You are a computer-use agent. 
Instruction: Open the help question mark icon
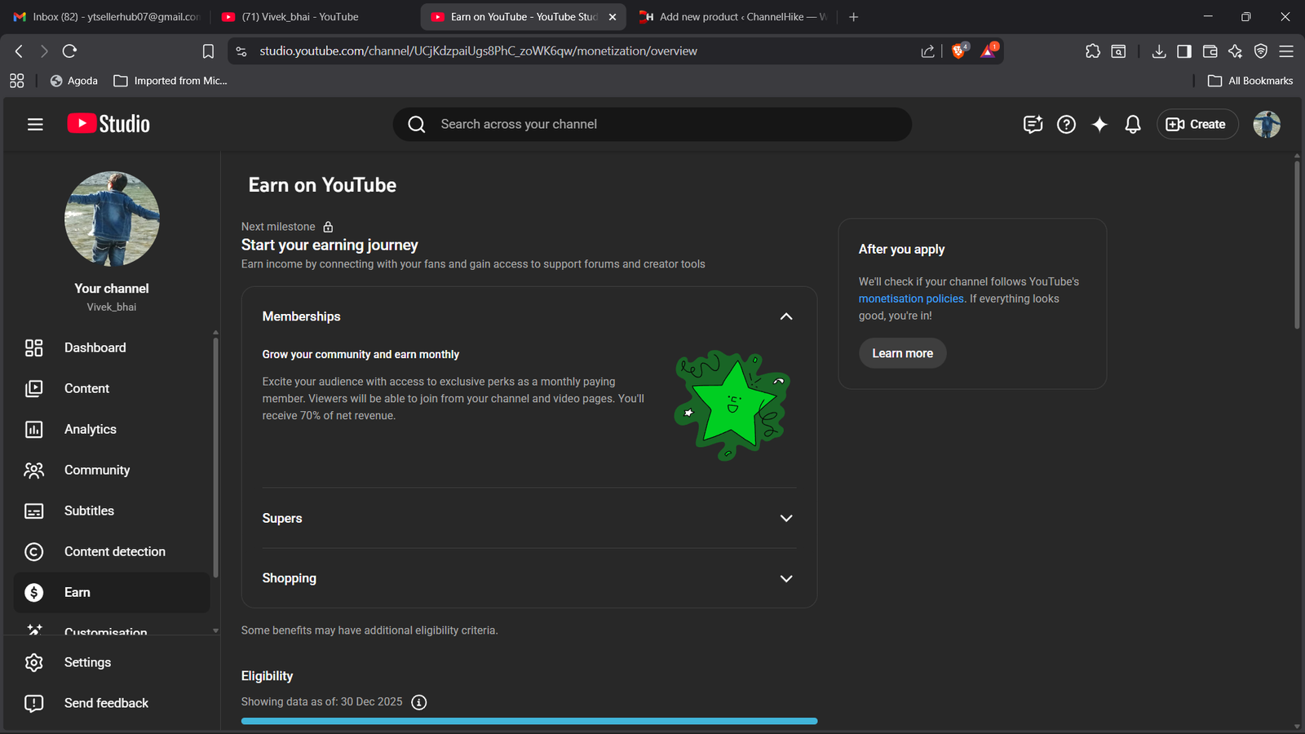(x=1066, y=124)
